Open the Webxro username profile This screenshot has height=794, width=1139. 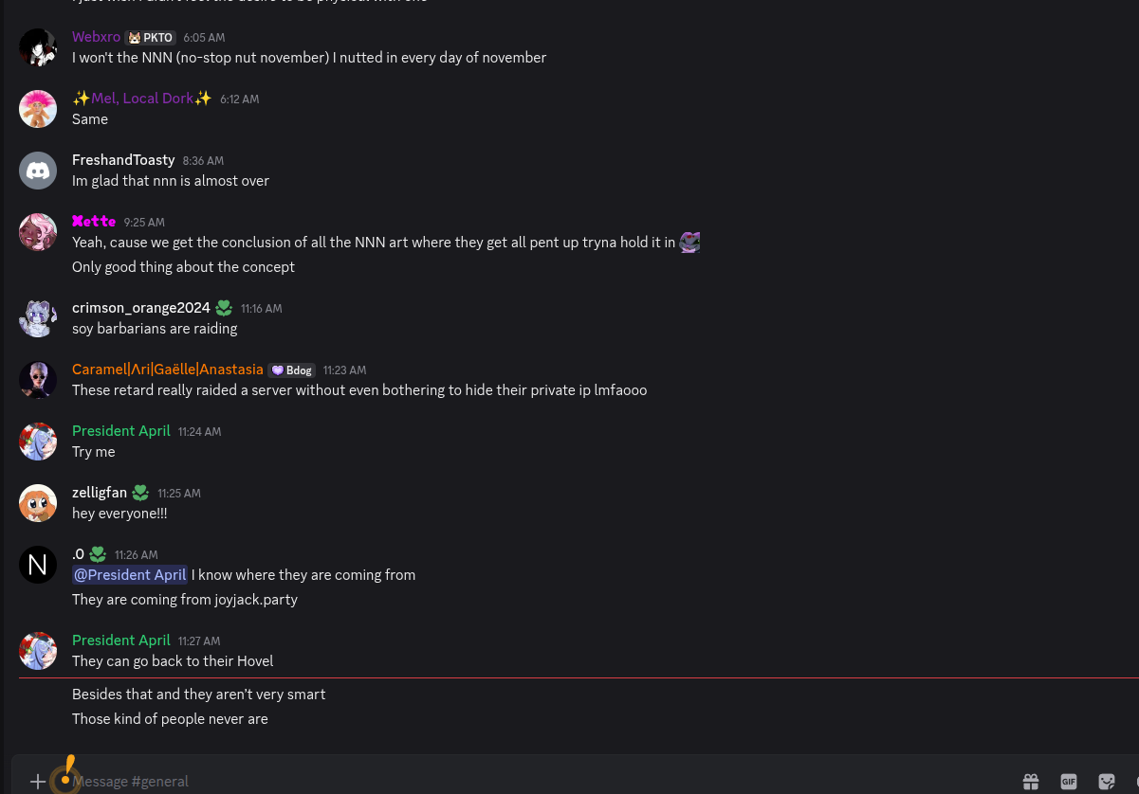96,37
